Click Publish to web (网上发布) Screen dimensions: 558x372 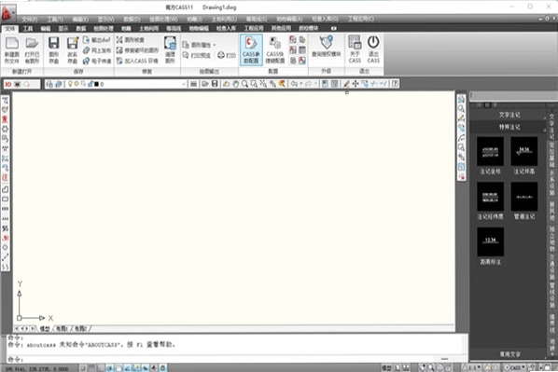[x=97, y=50]
